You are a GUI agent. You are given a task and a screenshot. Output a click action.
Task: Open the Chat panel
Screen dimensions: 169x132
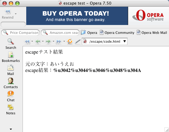(11, 96)
